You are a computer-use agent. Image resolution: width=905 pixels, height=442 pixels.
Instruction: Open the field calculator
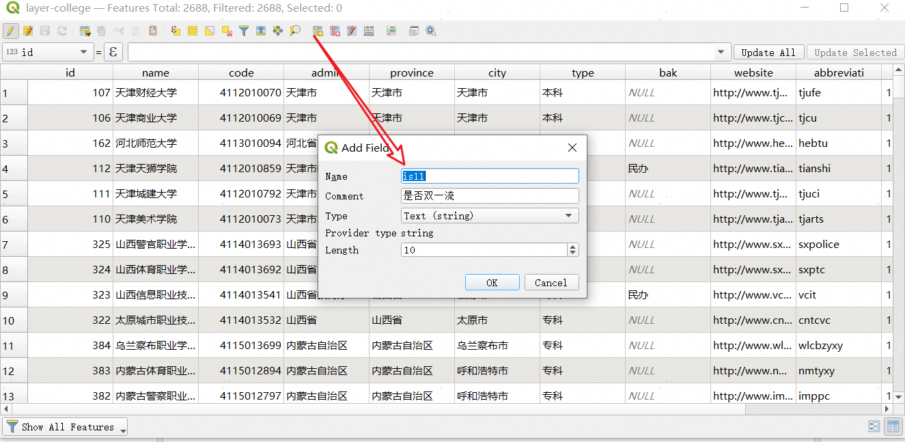(x=369, y=31)
